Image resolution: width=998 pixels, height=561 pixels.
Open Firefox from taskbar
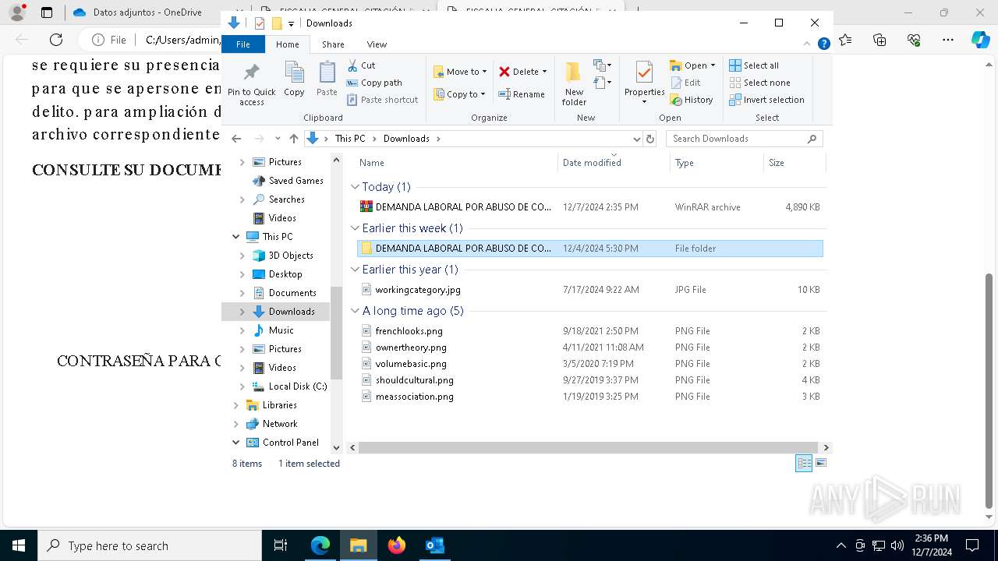(397, 545)
